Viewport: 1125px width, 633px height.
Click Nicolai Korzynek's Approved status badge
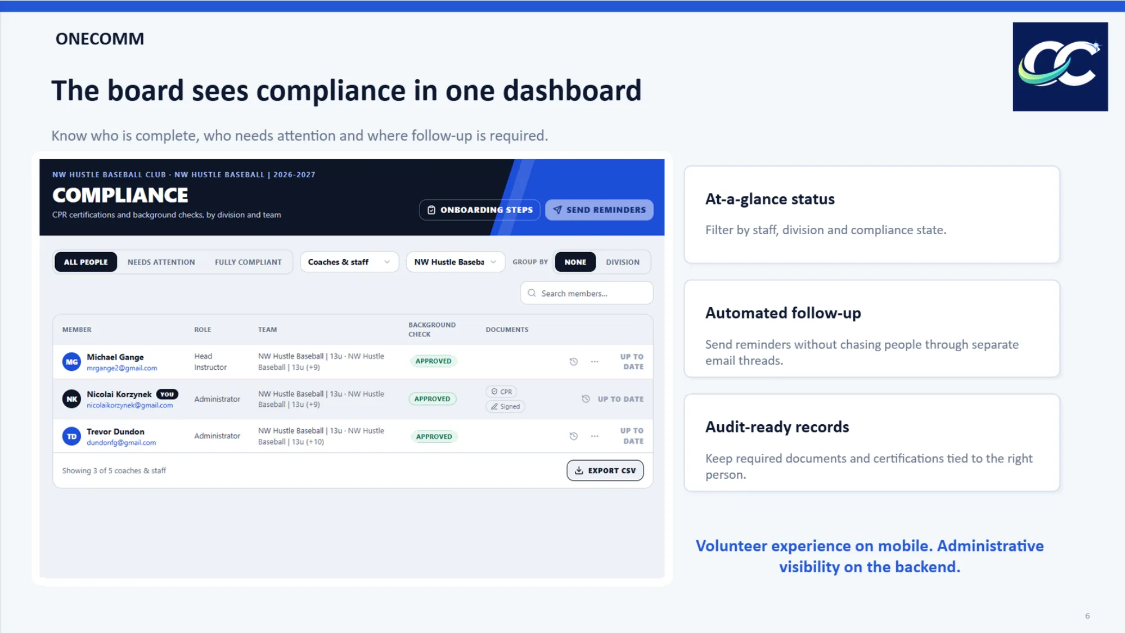(x=432, y=399)
